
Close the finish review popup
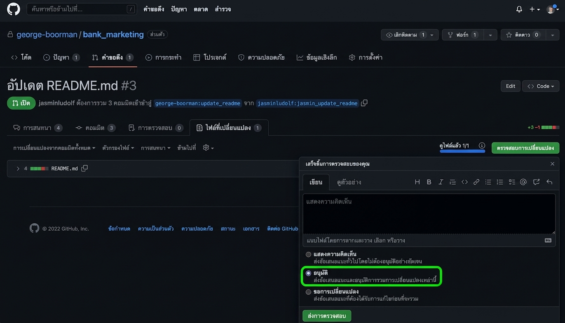point(552,164)
